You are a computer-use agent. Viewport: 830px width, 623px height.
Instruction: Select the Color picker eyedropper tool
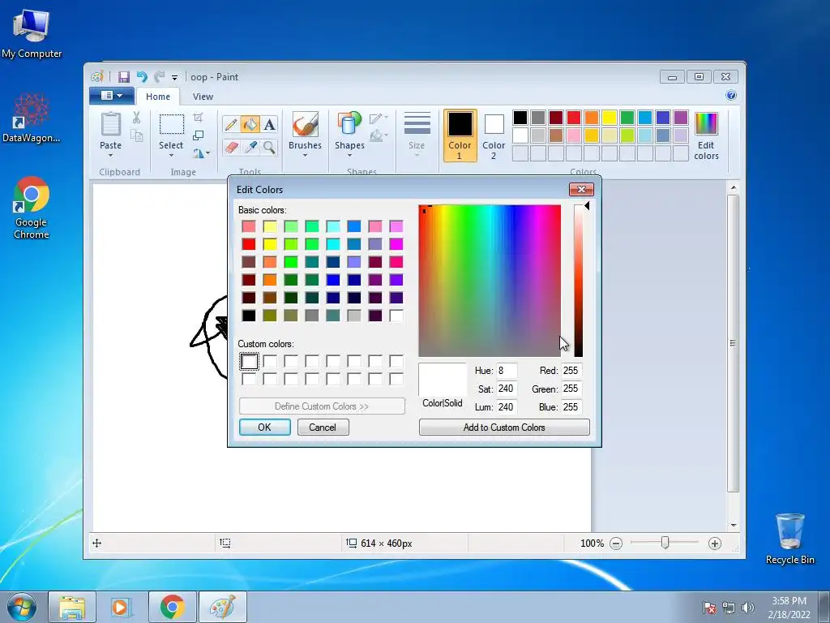coord(250,147)
